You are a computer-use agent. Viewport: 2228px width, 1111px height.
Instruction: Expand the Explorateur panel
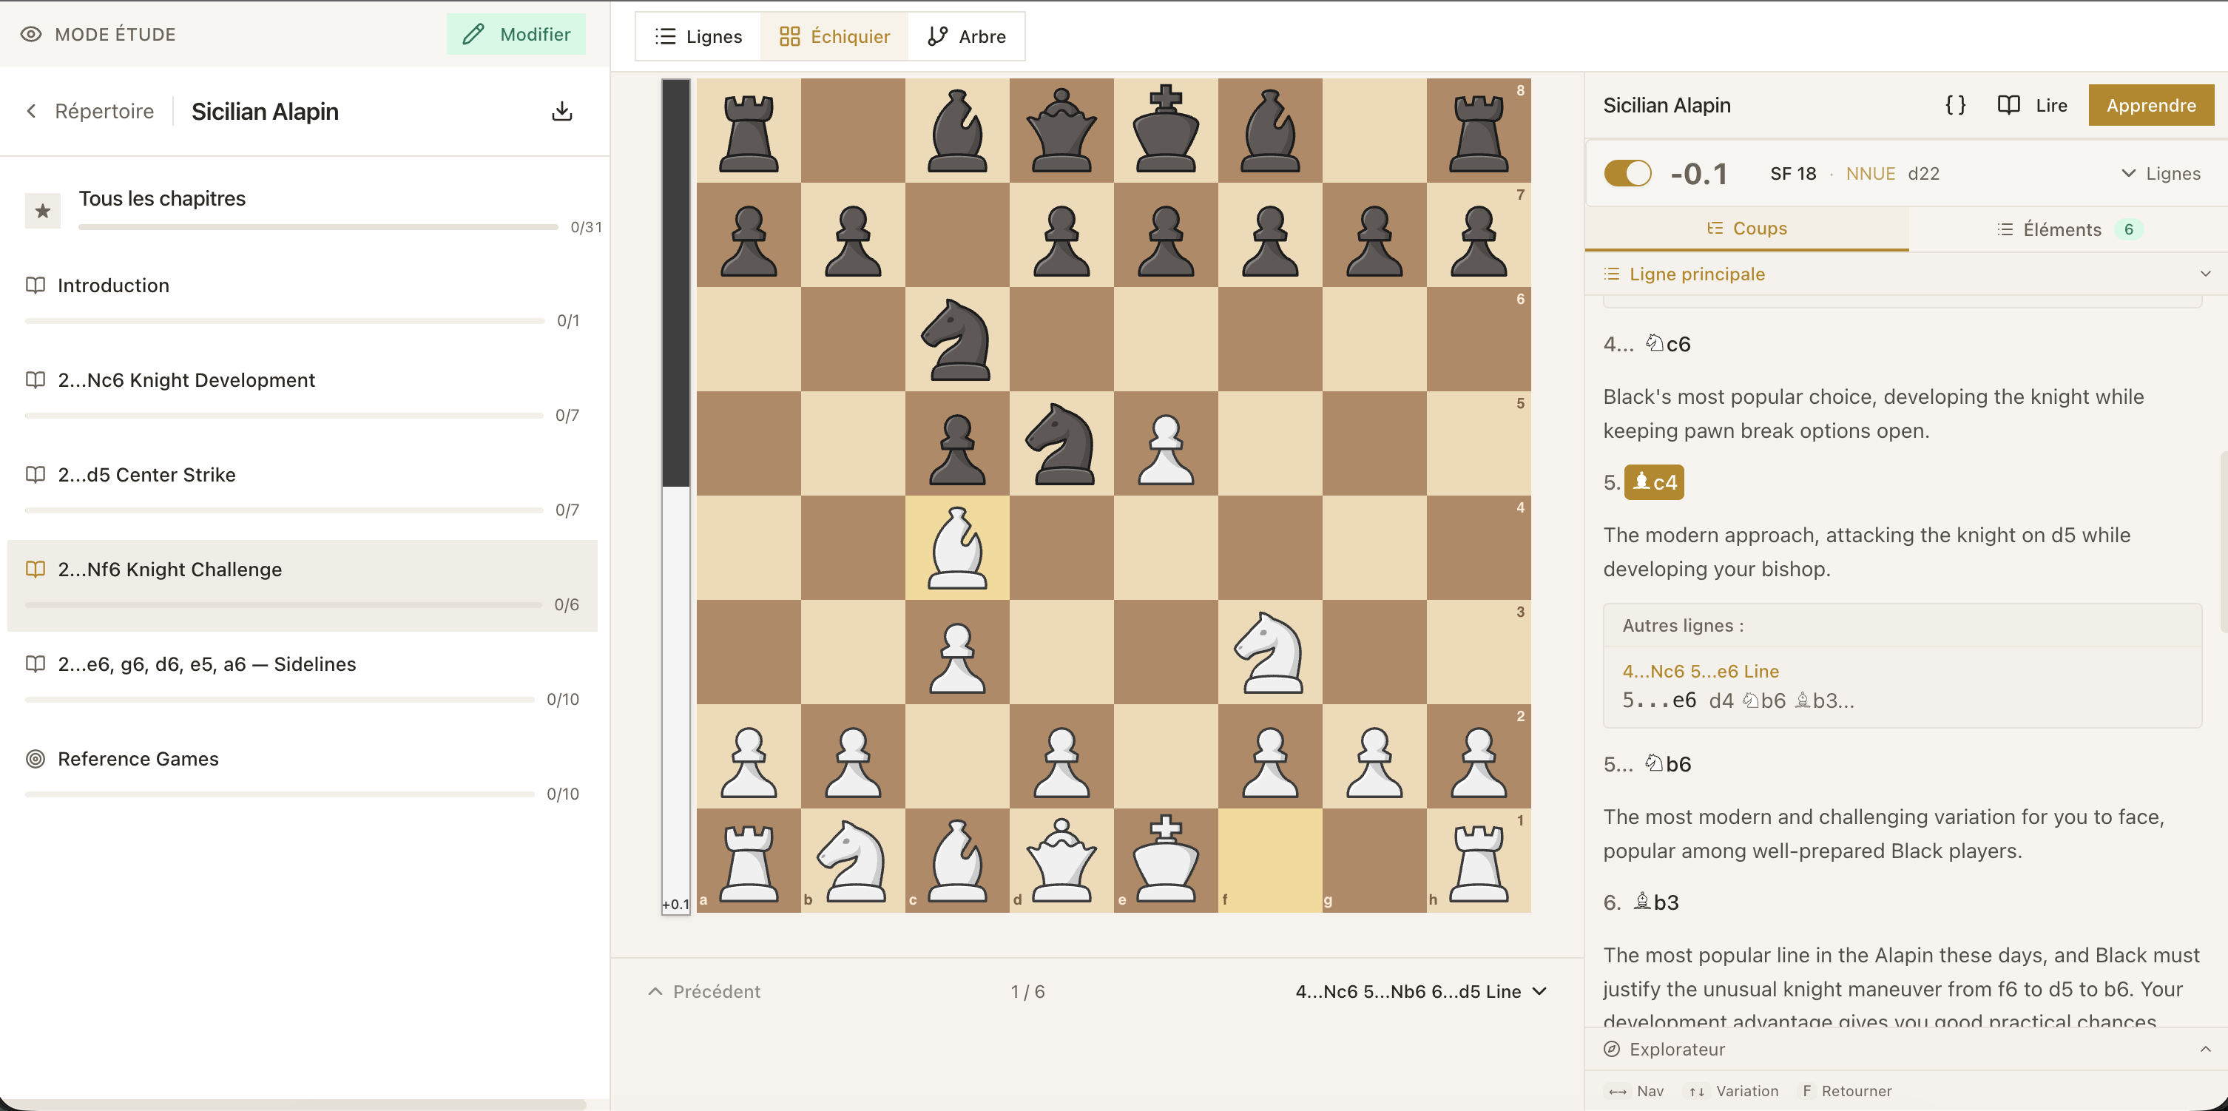pyautogui.click(x=2204, y=1049)
